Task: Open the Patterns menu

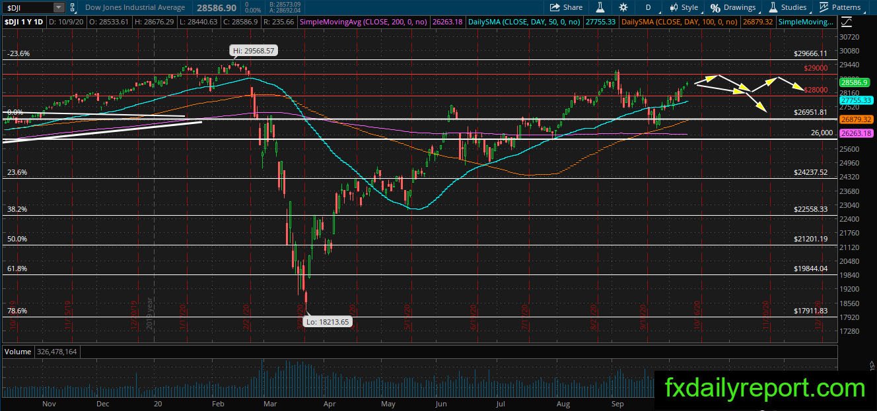Action: (x=839, y=7)
